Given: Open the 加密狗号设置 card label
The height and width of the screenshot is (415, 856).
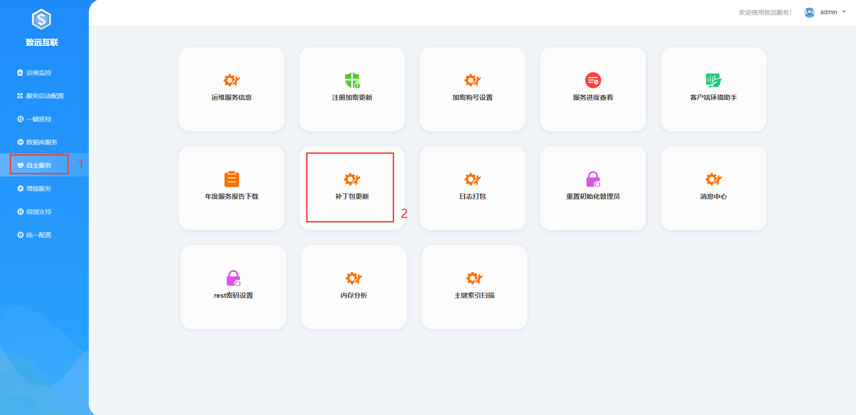Looking at the screenshot, I should (473, 98).
